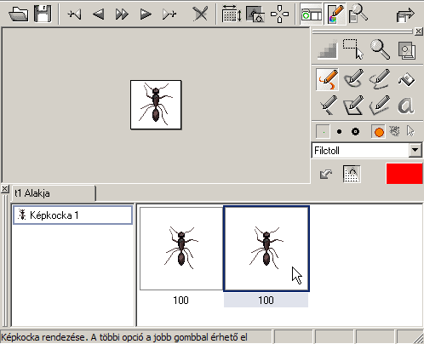Open the Filctoll dropdown arrow

pyautogui.click(x=415, y=150)
